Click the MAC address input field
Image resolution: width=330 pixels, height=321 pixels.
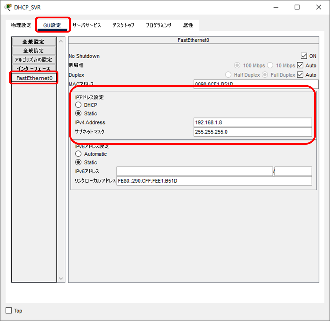click(x=256, y=84)
